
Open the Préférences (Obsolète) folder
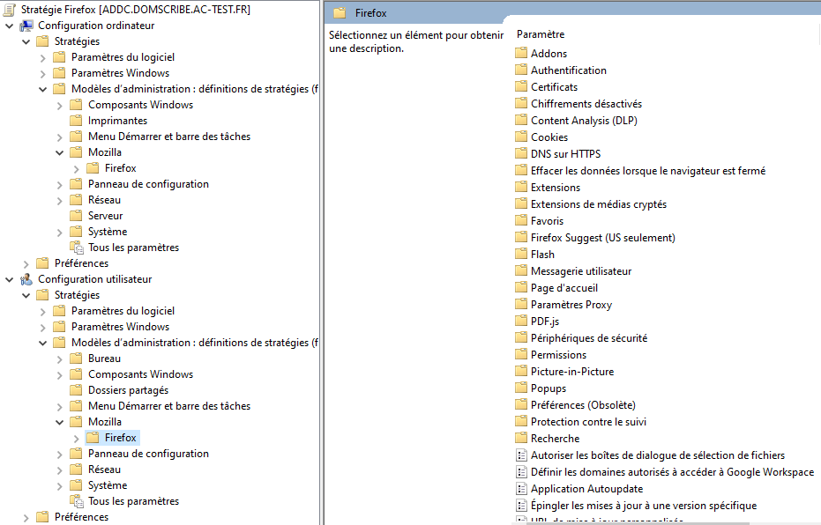pyautogui.click(x=583, y=404)
